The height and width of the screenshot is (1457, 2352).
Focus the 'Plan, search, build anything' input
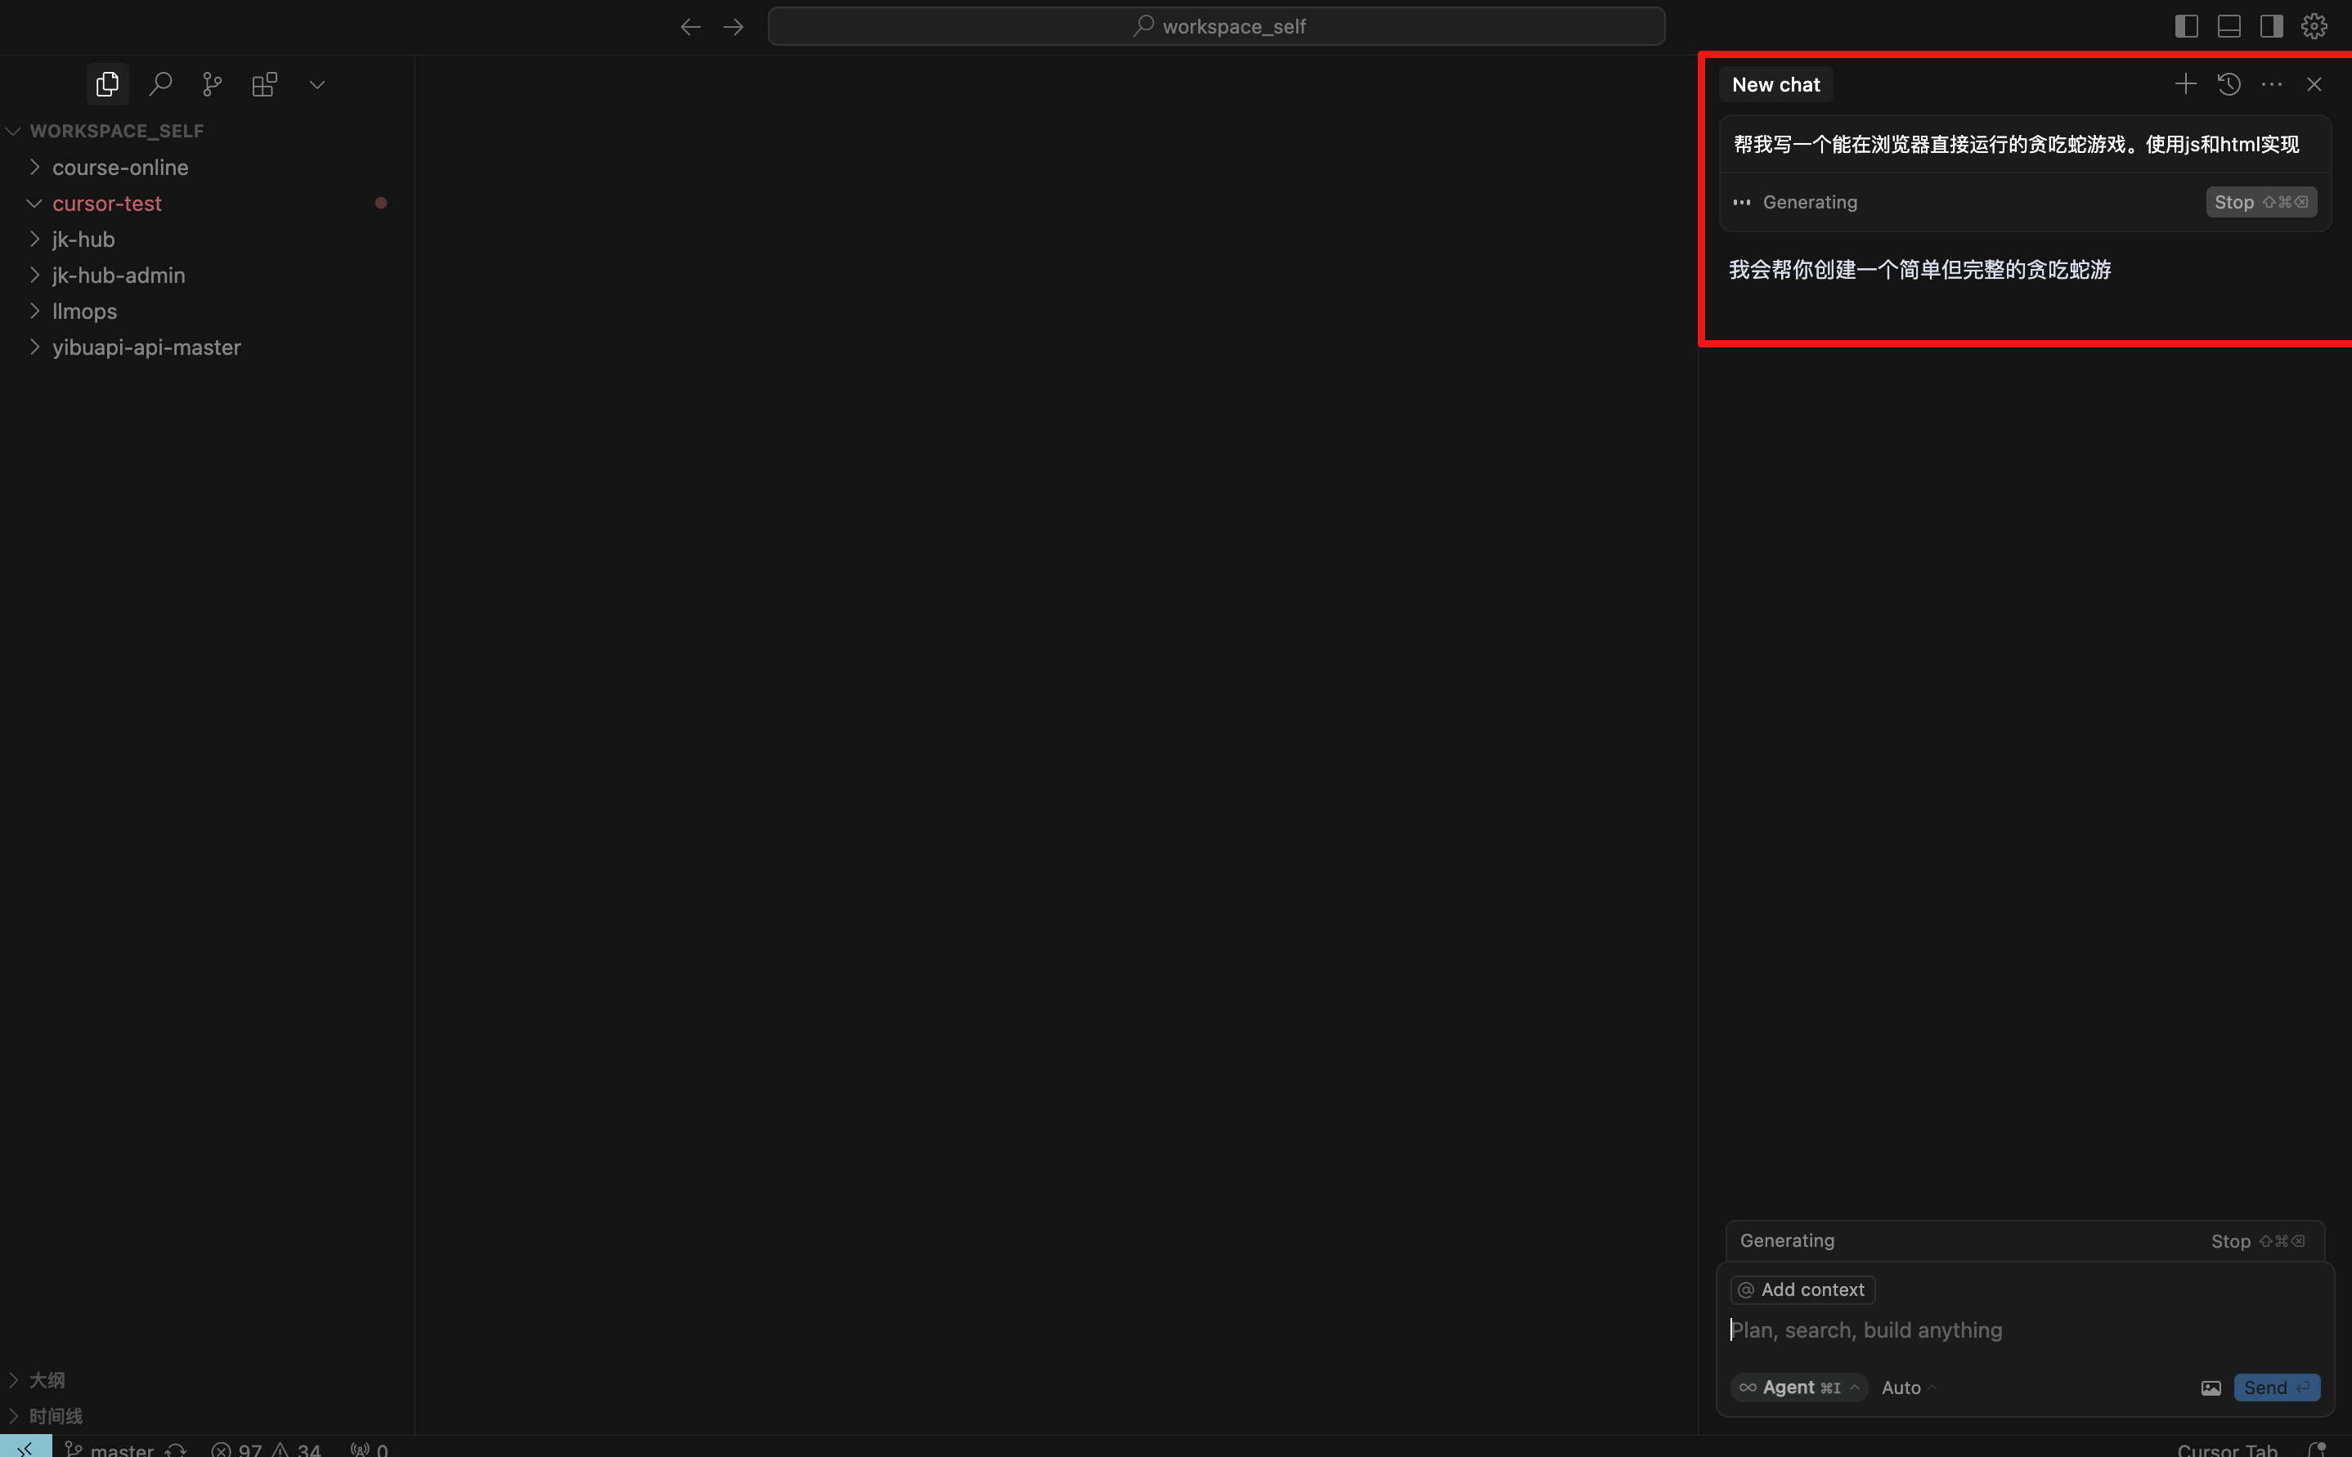coord(1975,1331)
